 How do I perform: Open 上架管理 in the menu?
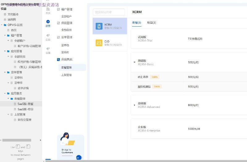(x=66, y=75)
